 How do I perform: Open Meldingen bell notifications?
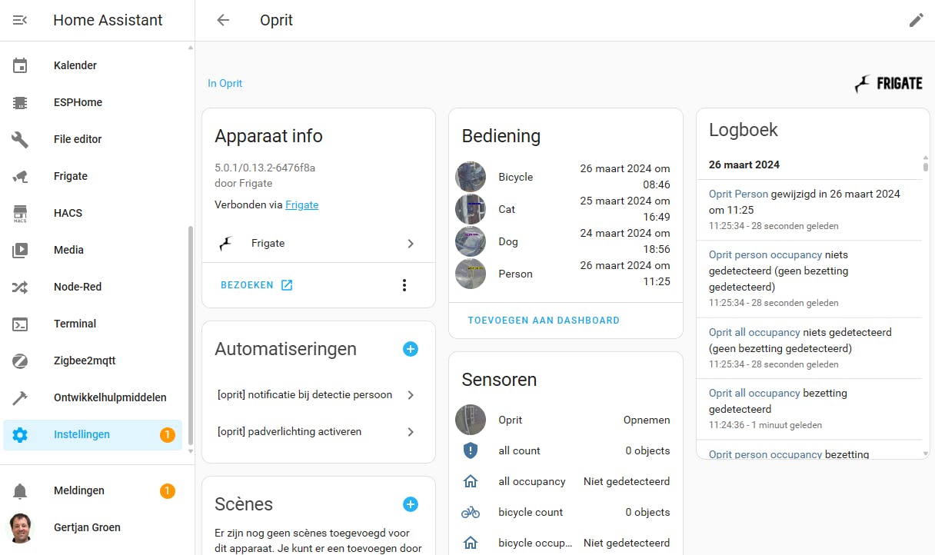click(20, 490)
